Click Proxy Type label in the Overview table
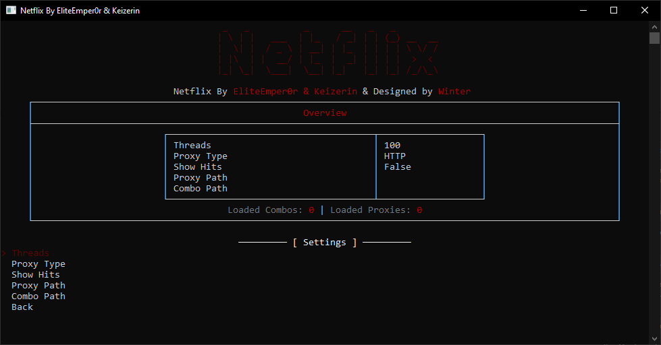The height and width of the screenshot is (345, 661). click(201, 156)
